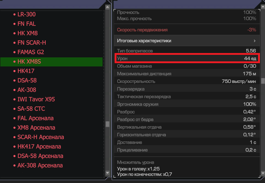Click the Доставание row
Viewport: 265px width, 183px height.
click(187, 142)
